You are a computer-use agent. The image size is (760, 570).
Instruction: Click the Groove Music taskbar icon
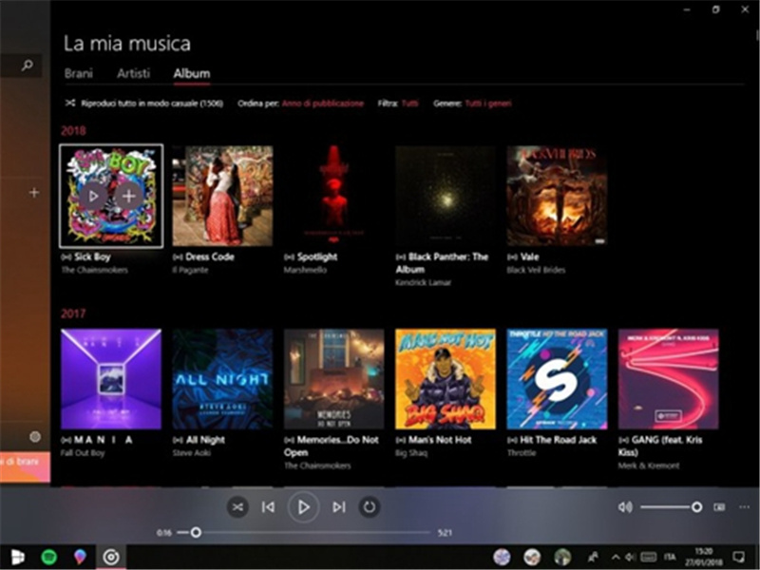pyautogui.click(x=111, y=558)
